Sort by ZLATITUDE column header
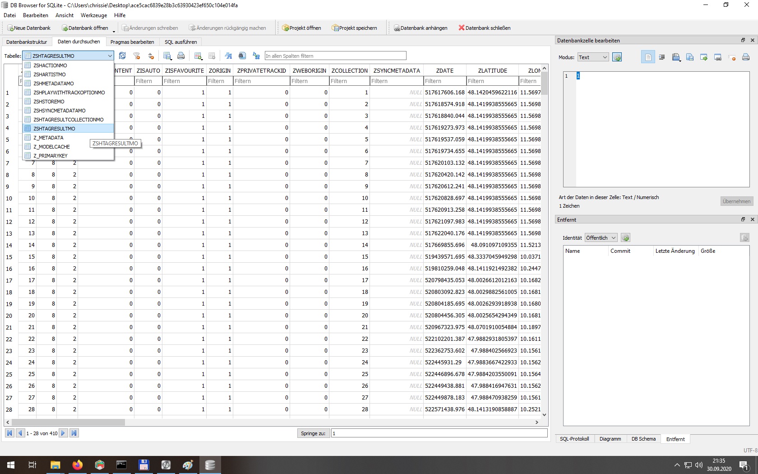This screenshot has width=758, height=474. 492,70
